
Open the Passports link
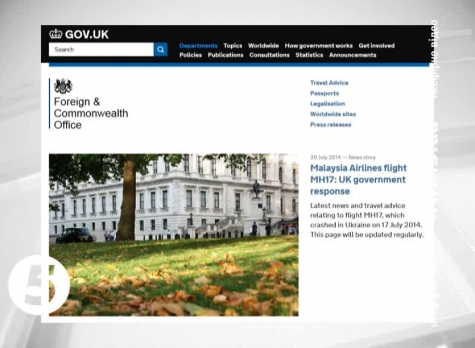pyautogui.click(x=324, y=93)
